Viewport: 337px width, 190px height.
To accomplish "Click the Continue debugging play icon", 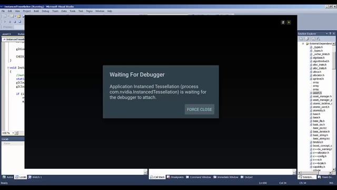I will pyautogui.click(x=5, y=22).
